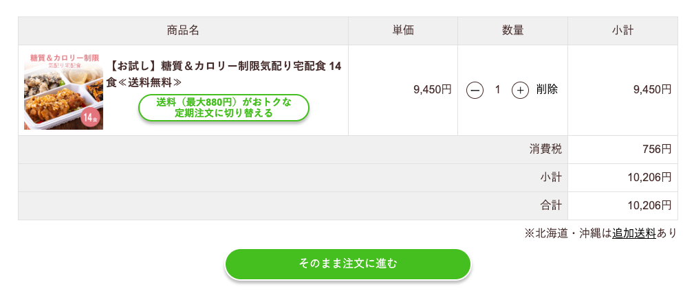Click the quantity value 1

pyautogui.click(x=497, y=90)
